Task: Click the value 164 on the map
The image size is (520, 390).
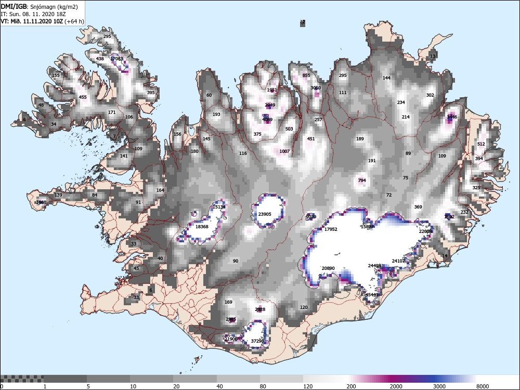Action: click(x=161, y=190)
